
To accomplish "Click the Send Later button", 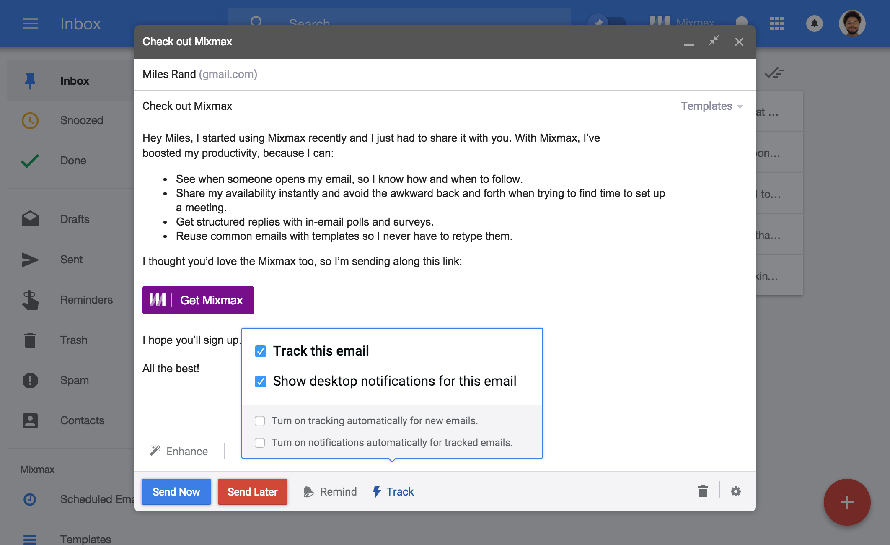I will click(252, 492).
